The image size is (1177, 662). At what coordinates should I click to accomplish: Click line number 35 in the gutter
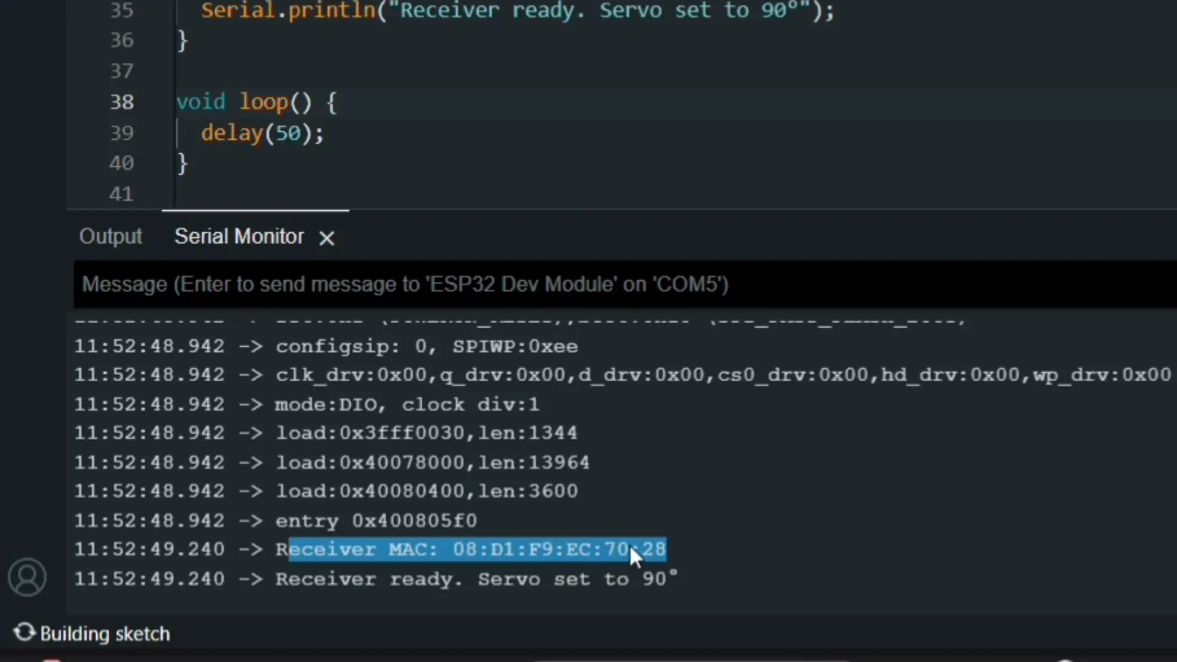(121, 10)
